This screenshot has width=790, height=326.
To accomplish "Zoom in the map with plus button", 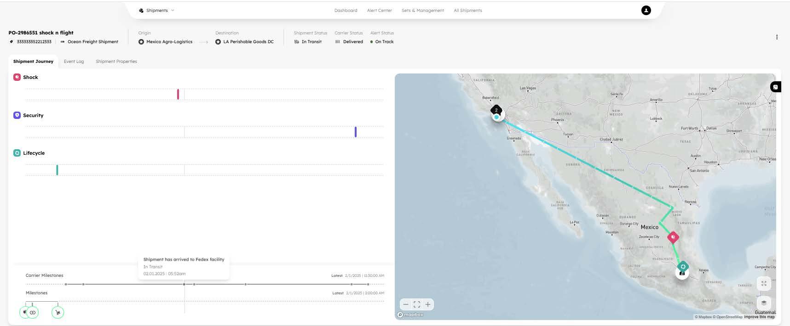I will (428, 304).
